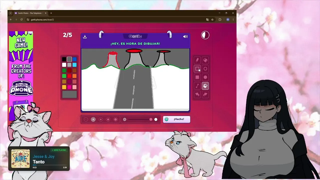Choose the third brush thickness

101,119
